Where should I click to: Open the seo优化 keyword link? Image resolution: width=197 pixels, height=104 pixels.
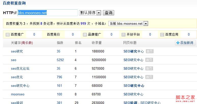point(17,77)
